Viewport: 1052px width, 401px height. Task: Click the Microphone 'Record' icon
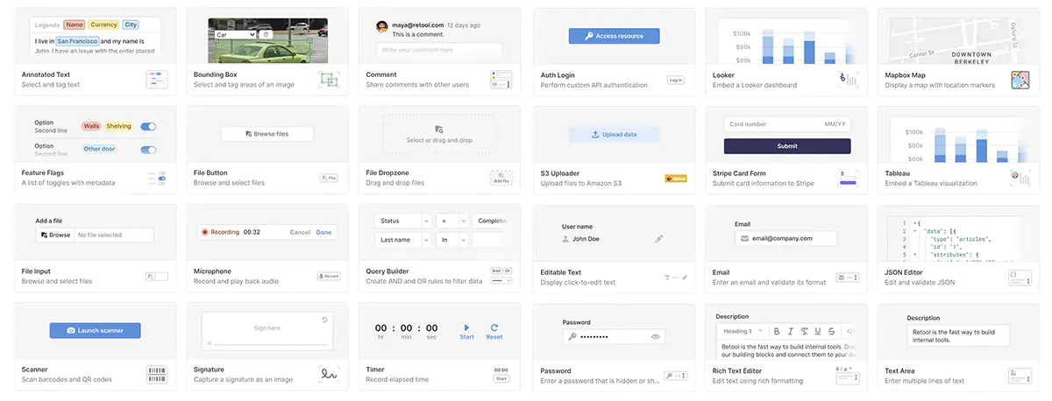click(328, 276)
